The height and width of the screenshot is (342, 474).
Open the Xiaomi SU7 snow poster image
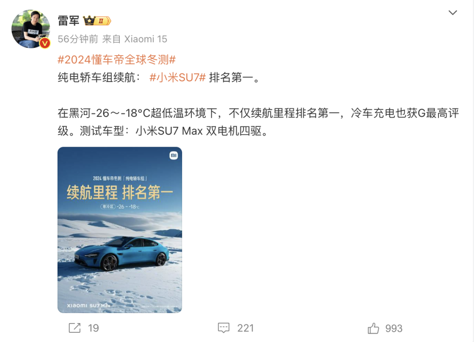(x=120, y=230)
